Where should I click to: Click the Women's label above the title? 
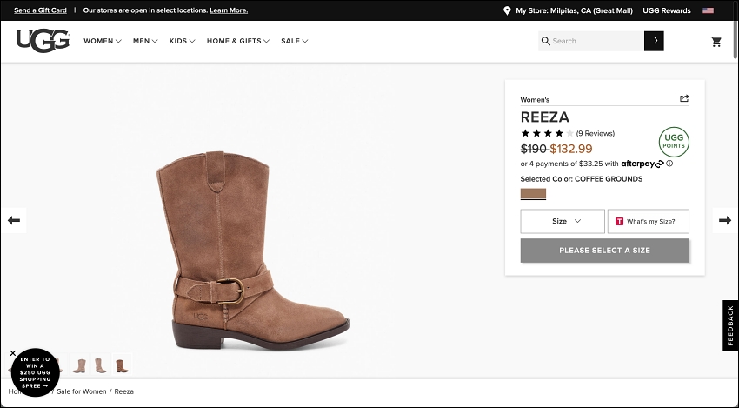coord(535,99)
